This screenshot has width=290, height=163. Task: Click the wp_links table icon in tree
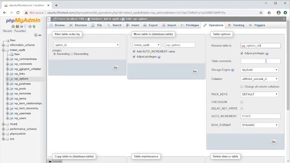(x=12, y=74)
